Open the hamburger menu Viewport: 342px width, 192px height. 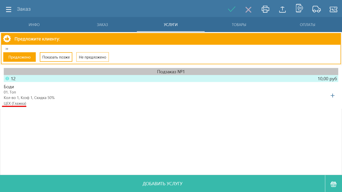click(9, 9)
